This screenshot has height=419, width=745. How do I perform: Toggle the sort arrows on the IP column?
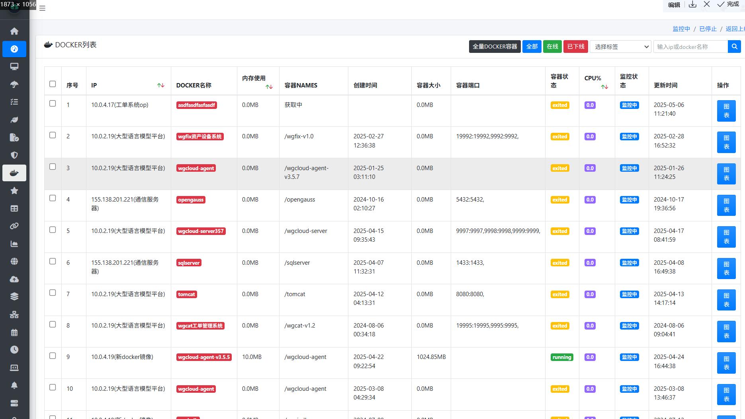coord(161,85)
